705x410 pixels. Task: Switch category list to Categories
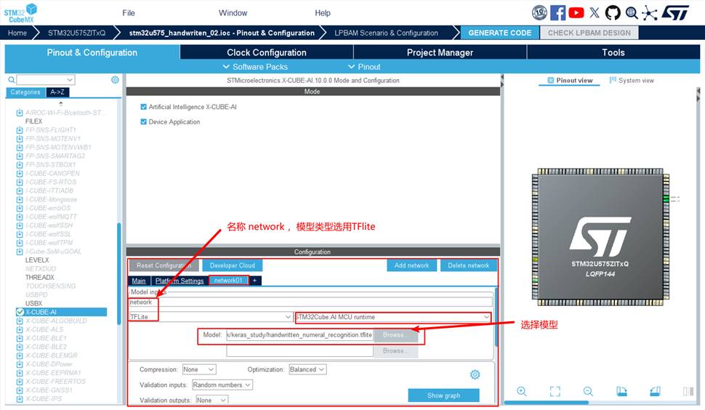(x=25, y=92)
